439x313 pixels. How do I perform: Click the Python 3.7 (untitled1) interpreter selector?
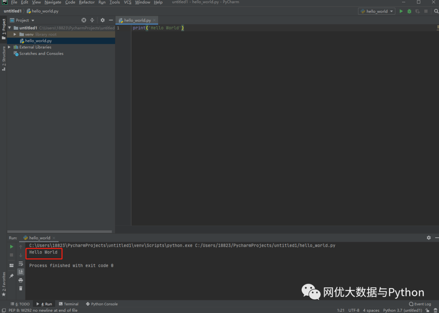pos(402,310)
